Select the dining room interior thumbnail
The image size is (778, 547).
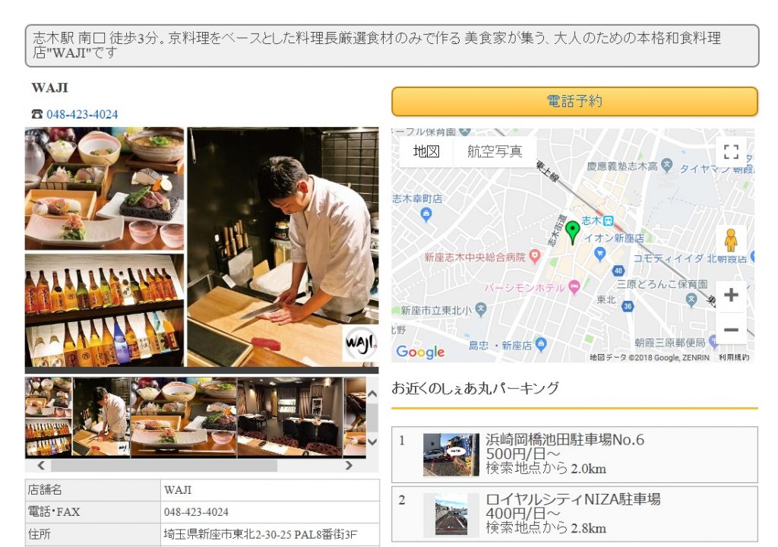[x=289, y=417]
